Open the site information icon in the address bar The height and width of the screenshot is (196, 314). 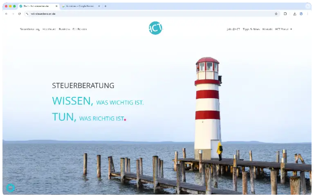27,14
